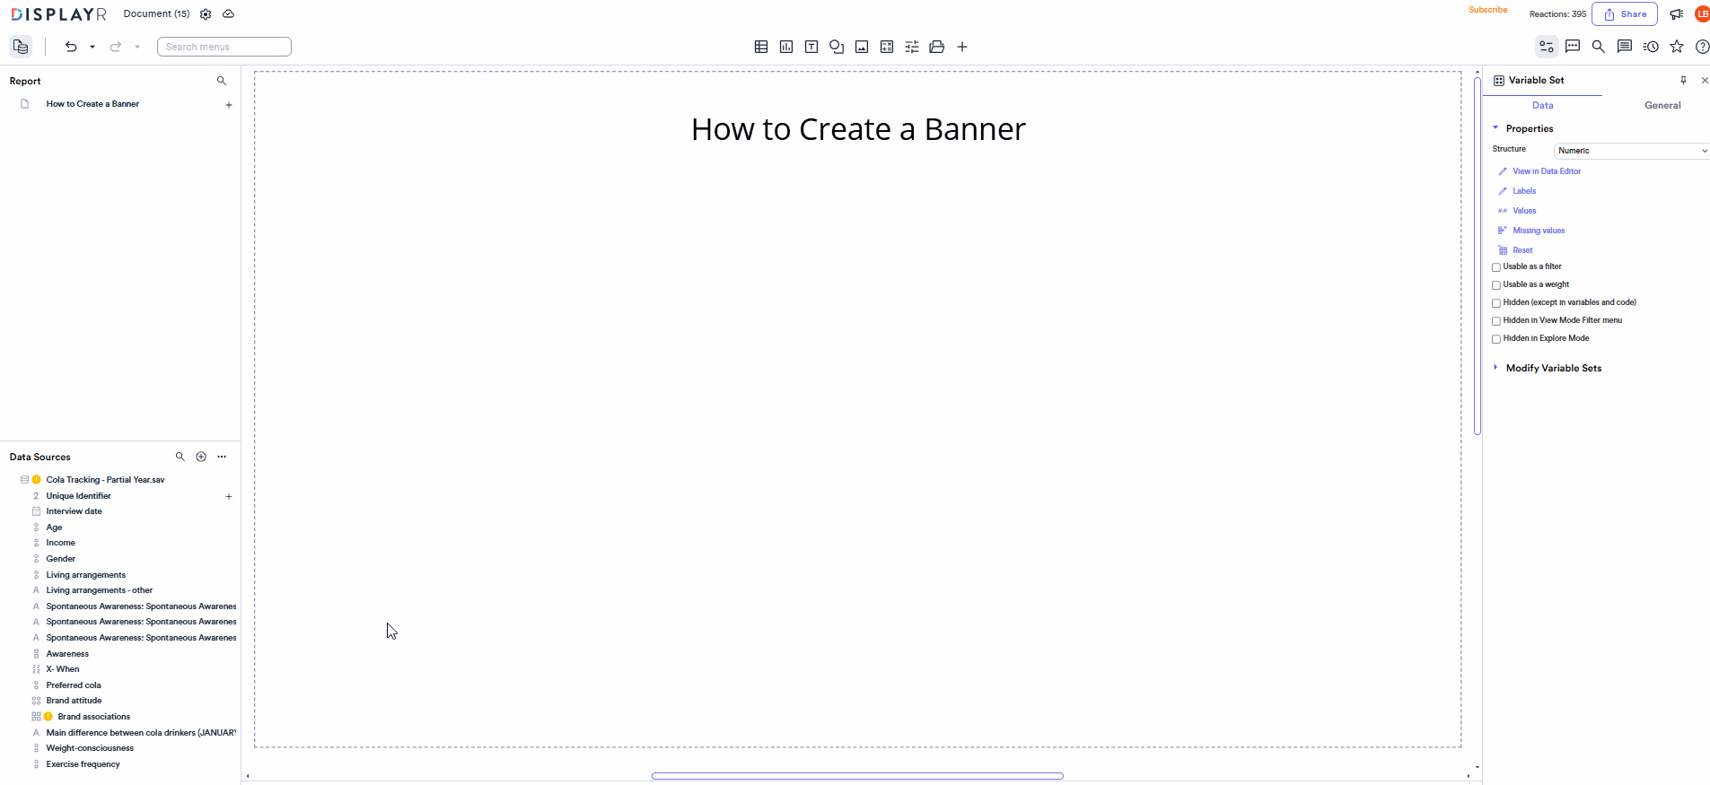Search the Data Sources panel

[x=180, y=457]
